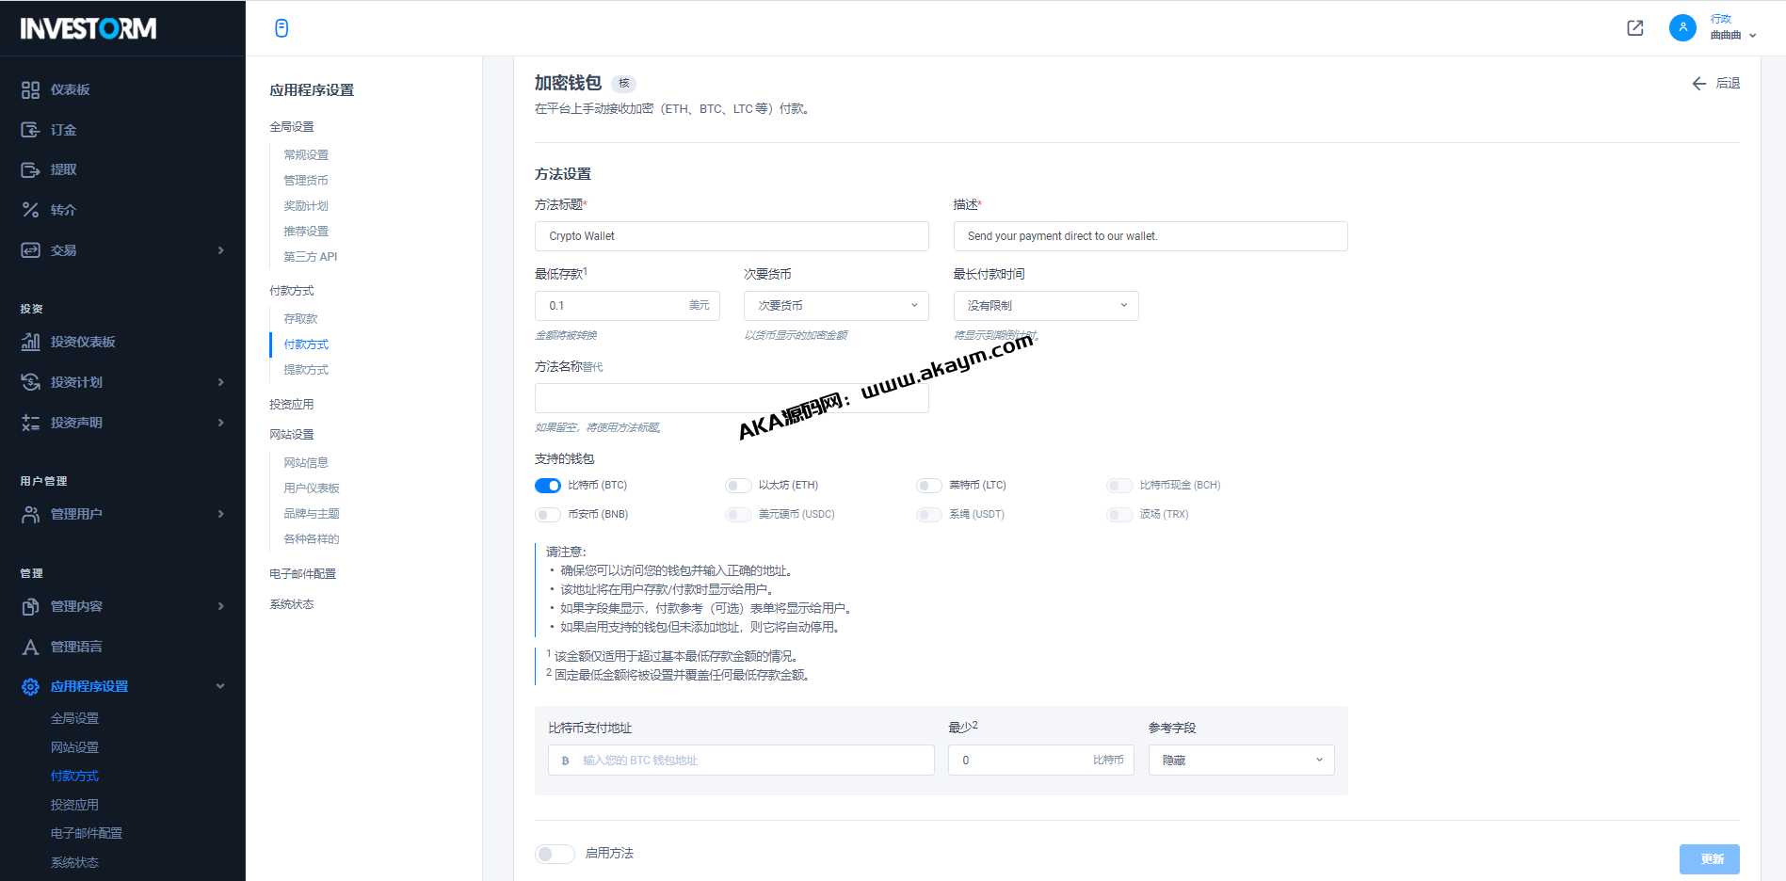Open the external link icon in header
Viewport: 1786px width, 881px height.
[1635, 28]
